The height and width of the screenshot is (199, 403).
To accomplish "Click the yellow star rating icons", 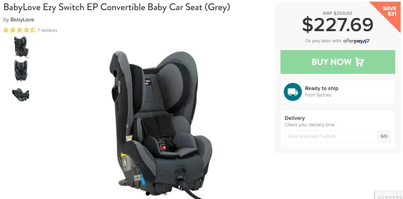I will [x=20, y=30].
